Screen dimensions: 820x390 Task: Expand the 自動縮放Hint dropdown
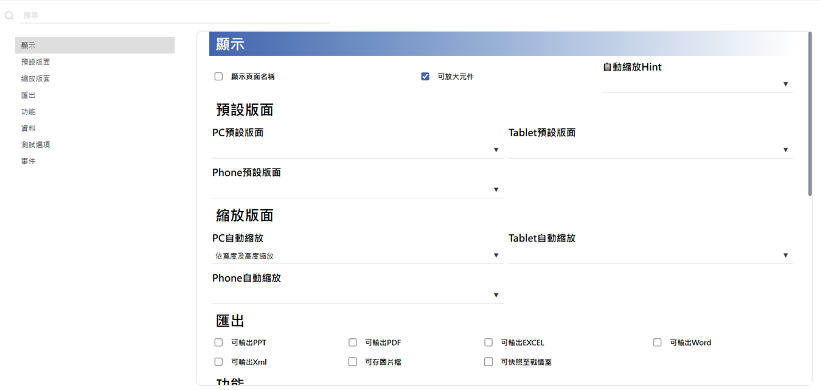coord(697,85)
